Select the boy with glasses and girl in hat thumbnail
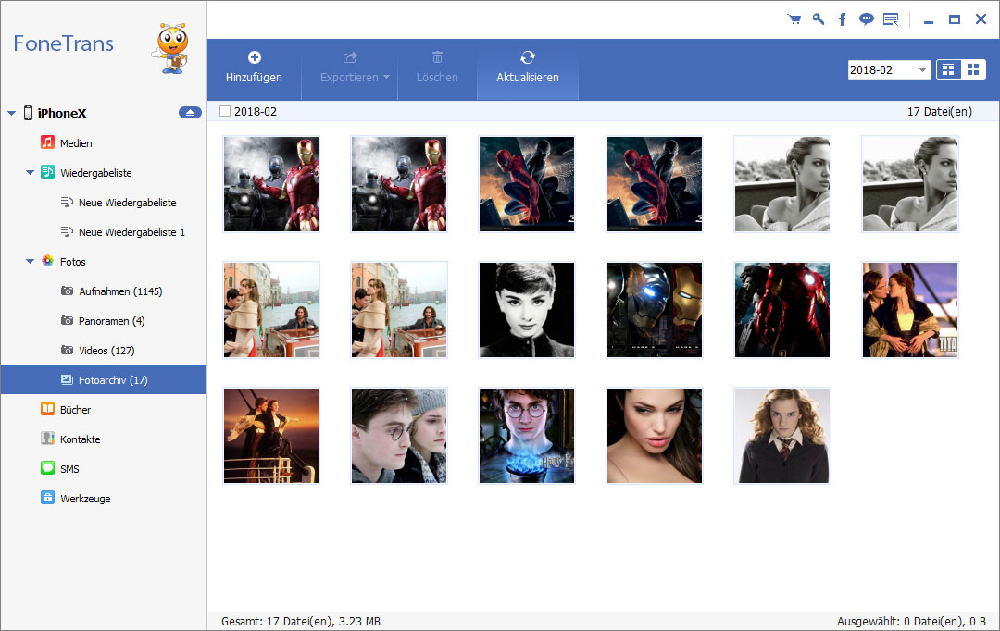Screen dimensions: 1000x631 (x=399, y=436)
